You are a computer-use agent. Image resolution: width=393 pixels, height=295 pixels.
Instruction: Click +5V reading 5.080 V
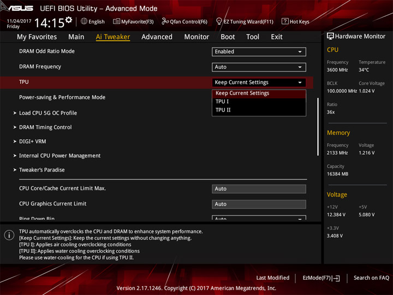pyautogui.click(x=367, y=215)
